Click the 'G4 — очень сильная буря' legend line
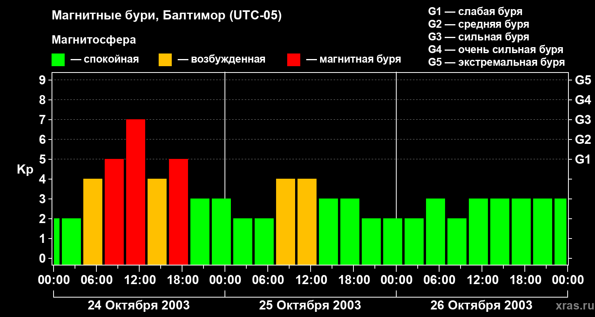Screen dimensions: 595x317 click(496, 50)
